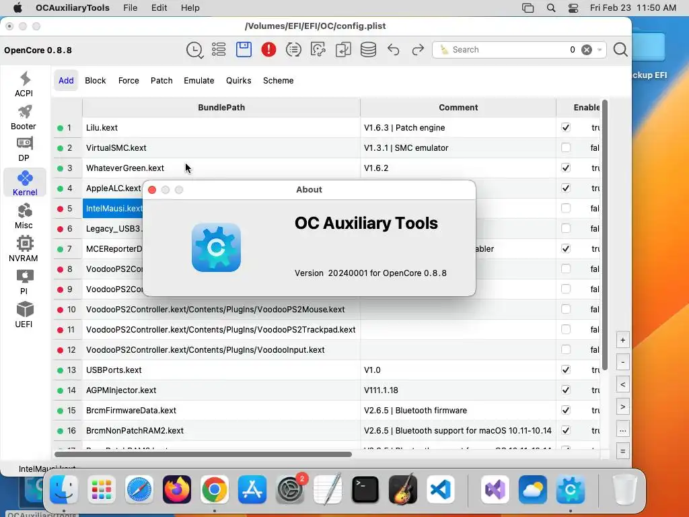Image resolution: width=689 pixels, height=517 pixels.
Task: Click the BundlePath column header
Action: coord(221,107)
